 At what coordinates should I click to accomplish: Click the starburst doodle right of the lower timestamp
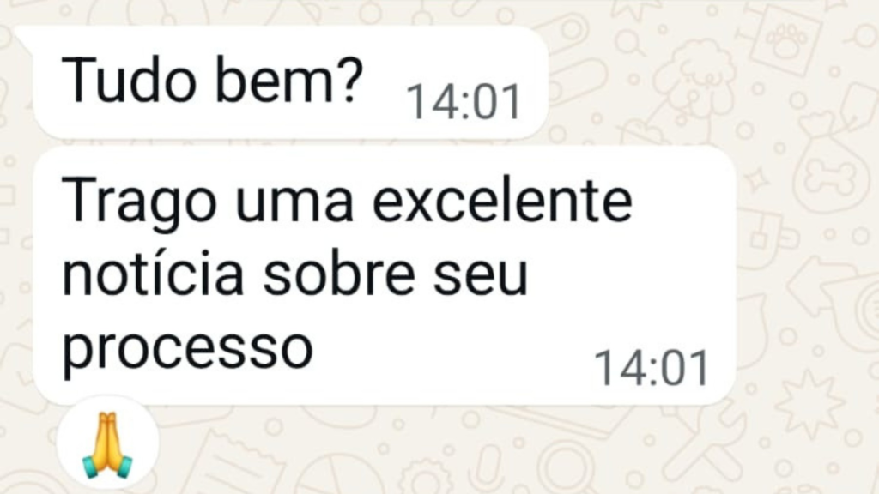pos(809,405)
